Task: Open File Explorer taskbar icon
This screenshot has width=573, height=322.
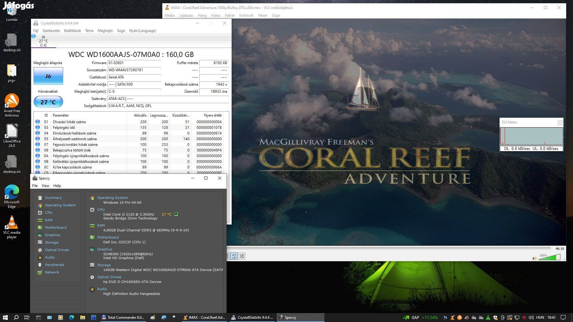Action: click(83, 317)
